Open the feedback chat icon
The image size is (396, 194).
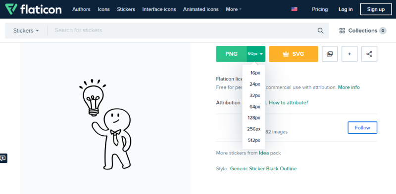tap(3, 158)
